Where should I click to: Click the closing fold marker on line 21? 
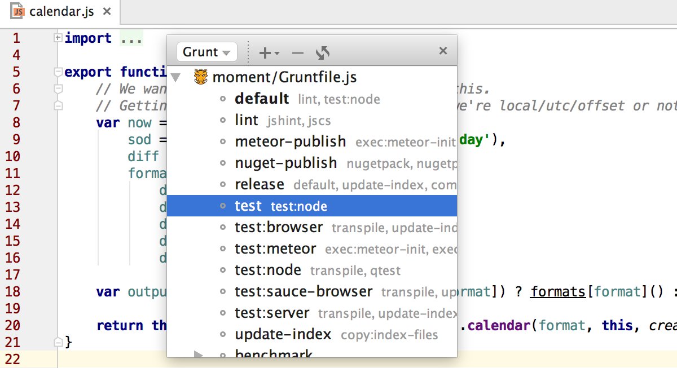coord(57,342)
